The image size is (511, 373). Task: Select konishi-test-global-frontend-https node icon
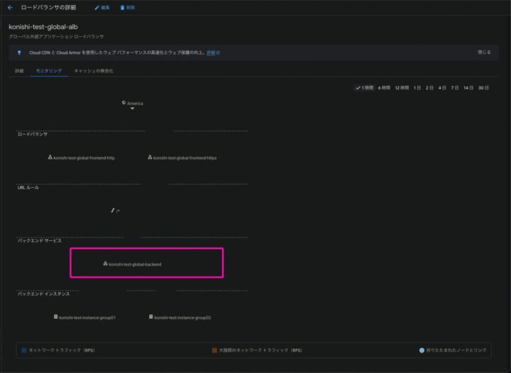coord(150,158)
